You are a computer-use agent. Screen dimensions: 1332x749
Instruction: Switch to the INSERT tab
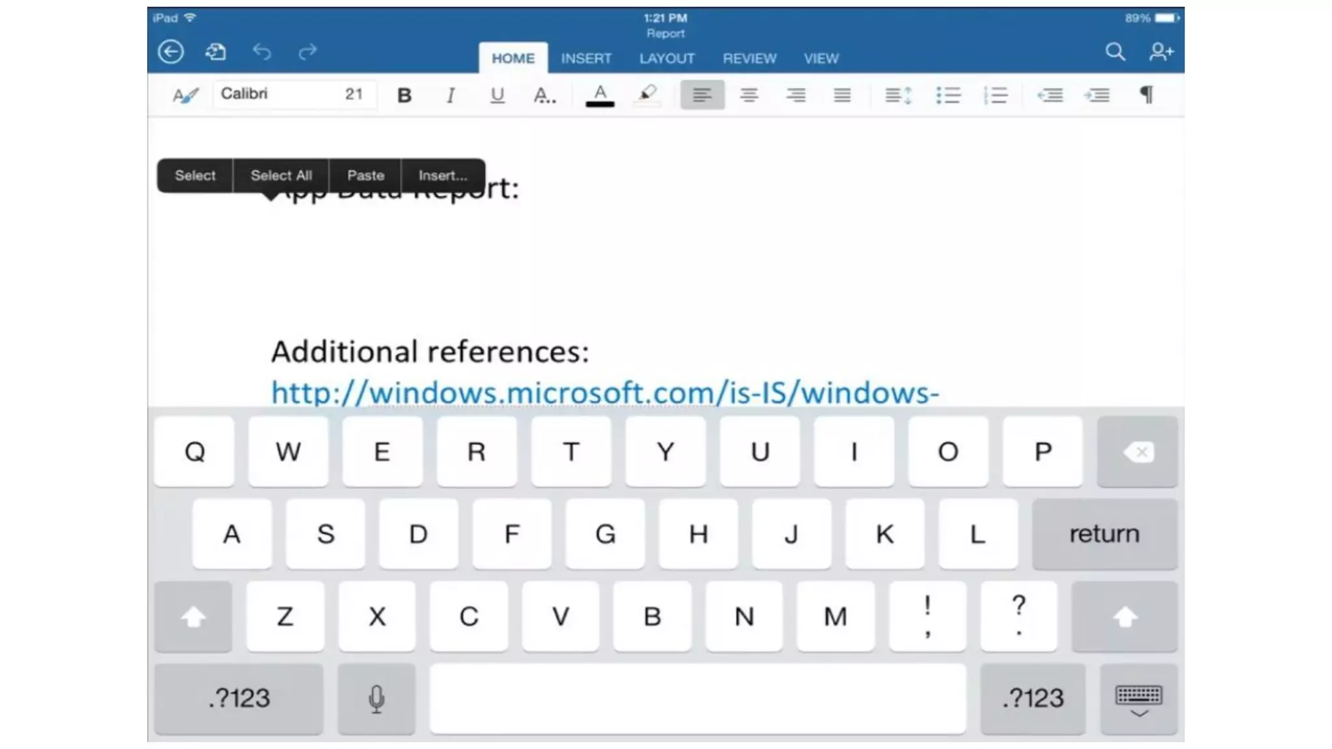(x=586, y=59)
